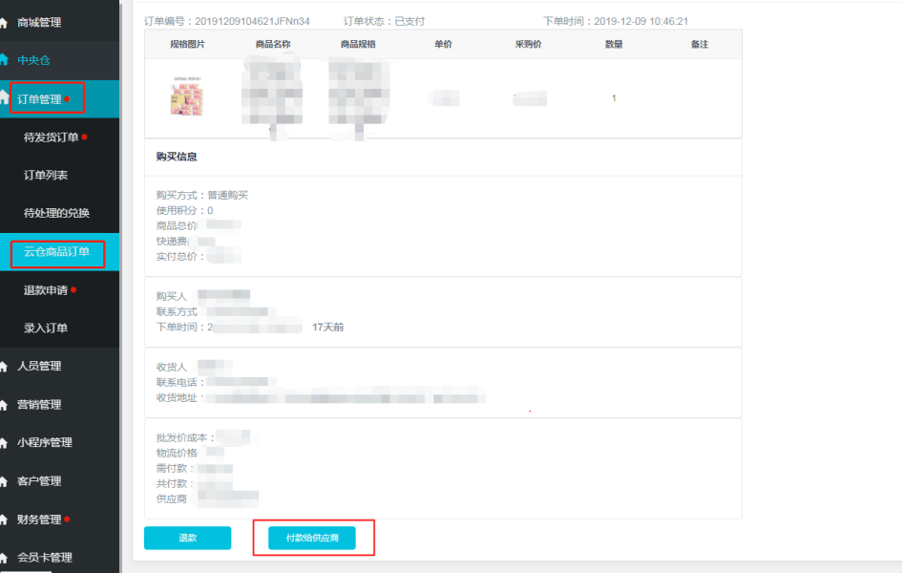The image size is (902, 573).
Task: Click home icon beside 小程序管理
Action: click(5, 443)
